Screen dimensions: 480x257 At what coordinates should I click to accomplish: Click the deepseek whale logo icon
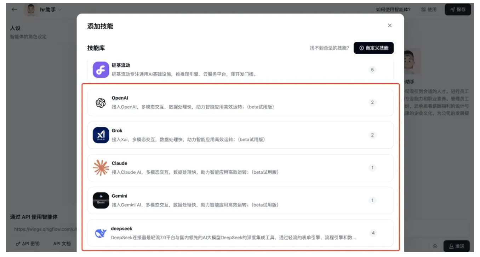[x=101, y=233]
